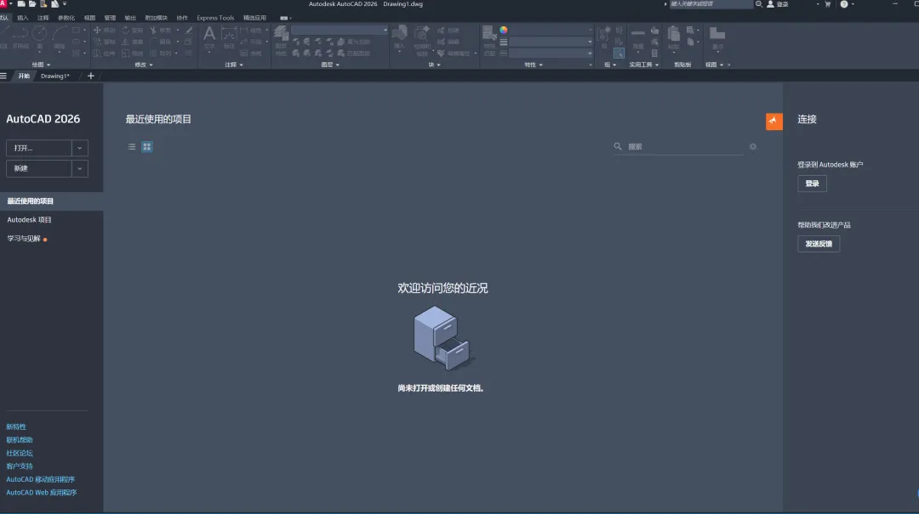Open the quick access toolbar customize dropdown
Screen dimensions: 919x514
pos(65,4)
